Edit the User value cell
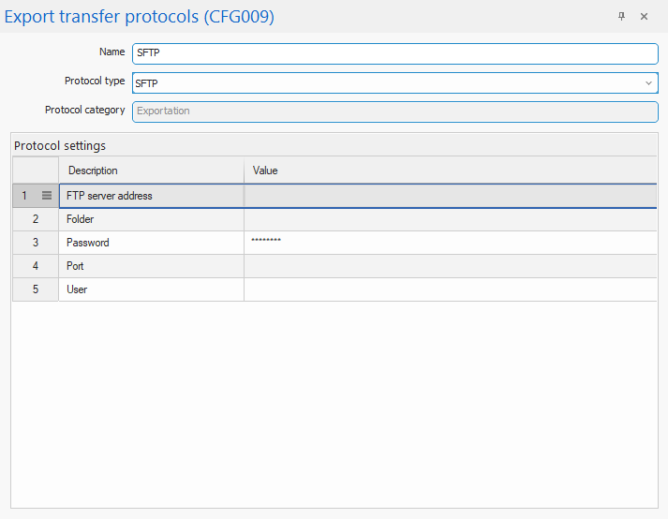668x519 pixels. (x=450, y=289)
